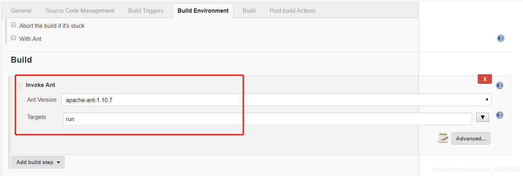Open the Add build step menu
The width and height of the screenshot is (523, 176).
[38, 162]
